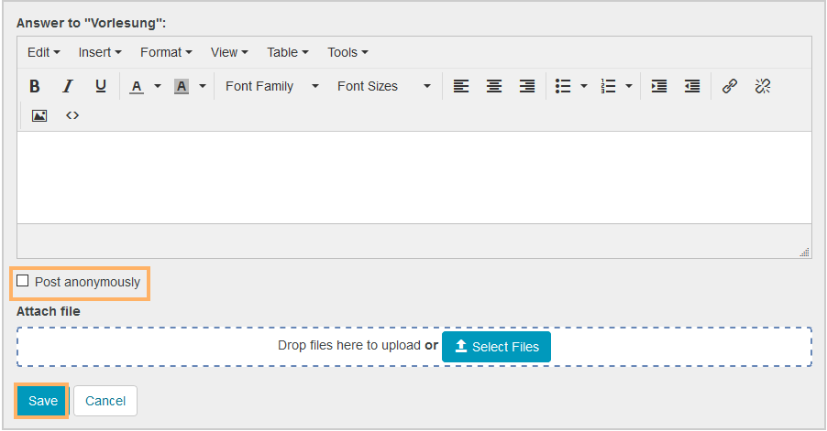827x431 pixels.
Task: Increase indent of the paragraph
Action: (x=659, y=86)
